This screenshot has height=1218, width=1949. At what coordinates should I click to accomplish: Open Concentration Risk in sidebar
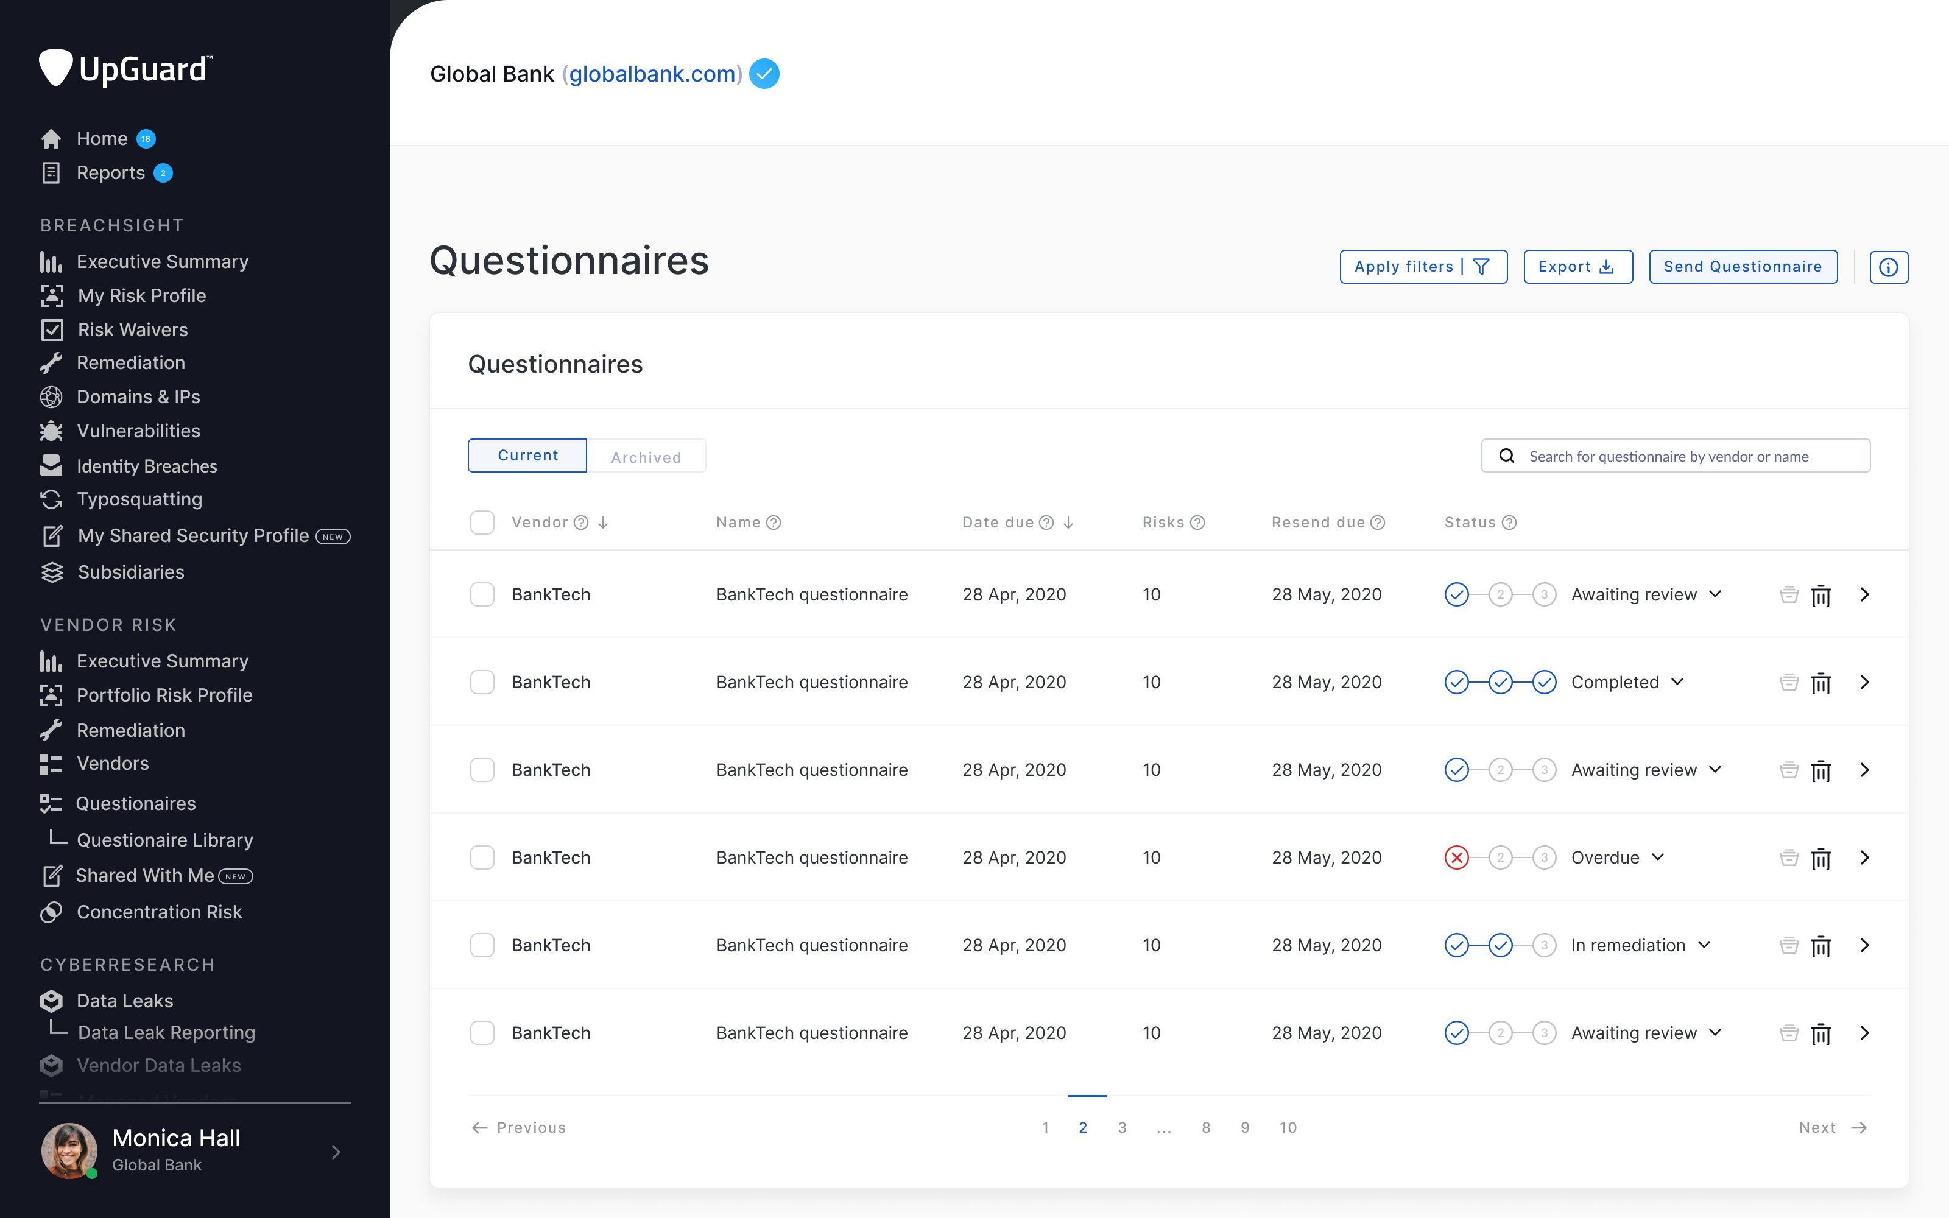pos(158,912)
